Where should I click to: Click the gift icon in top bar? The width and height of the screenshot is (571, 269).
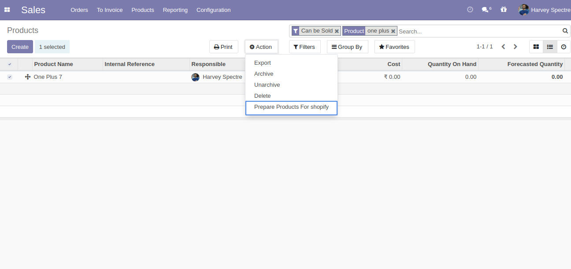click(504, 10)
